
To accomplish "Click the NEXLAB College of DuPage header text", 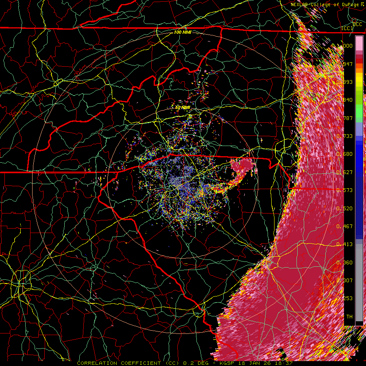I will point(328,4).
